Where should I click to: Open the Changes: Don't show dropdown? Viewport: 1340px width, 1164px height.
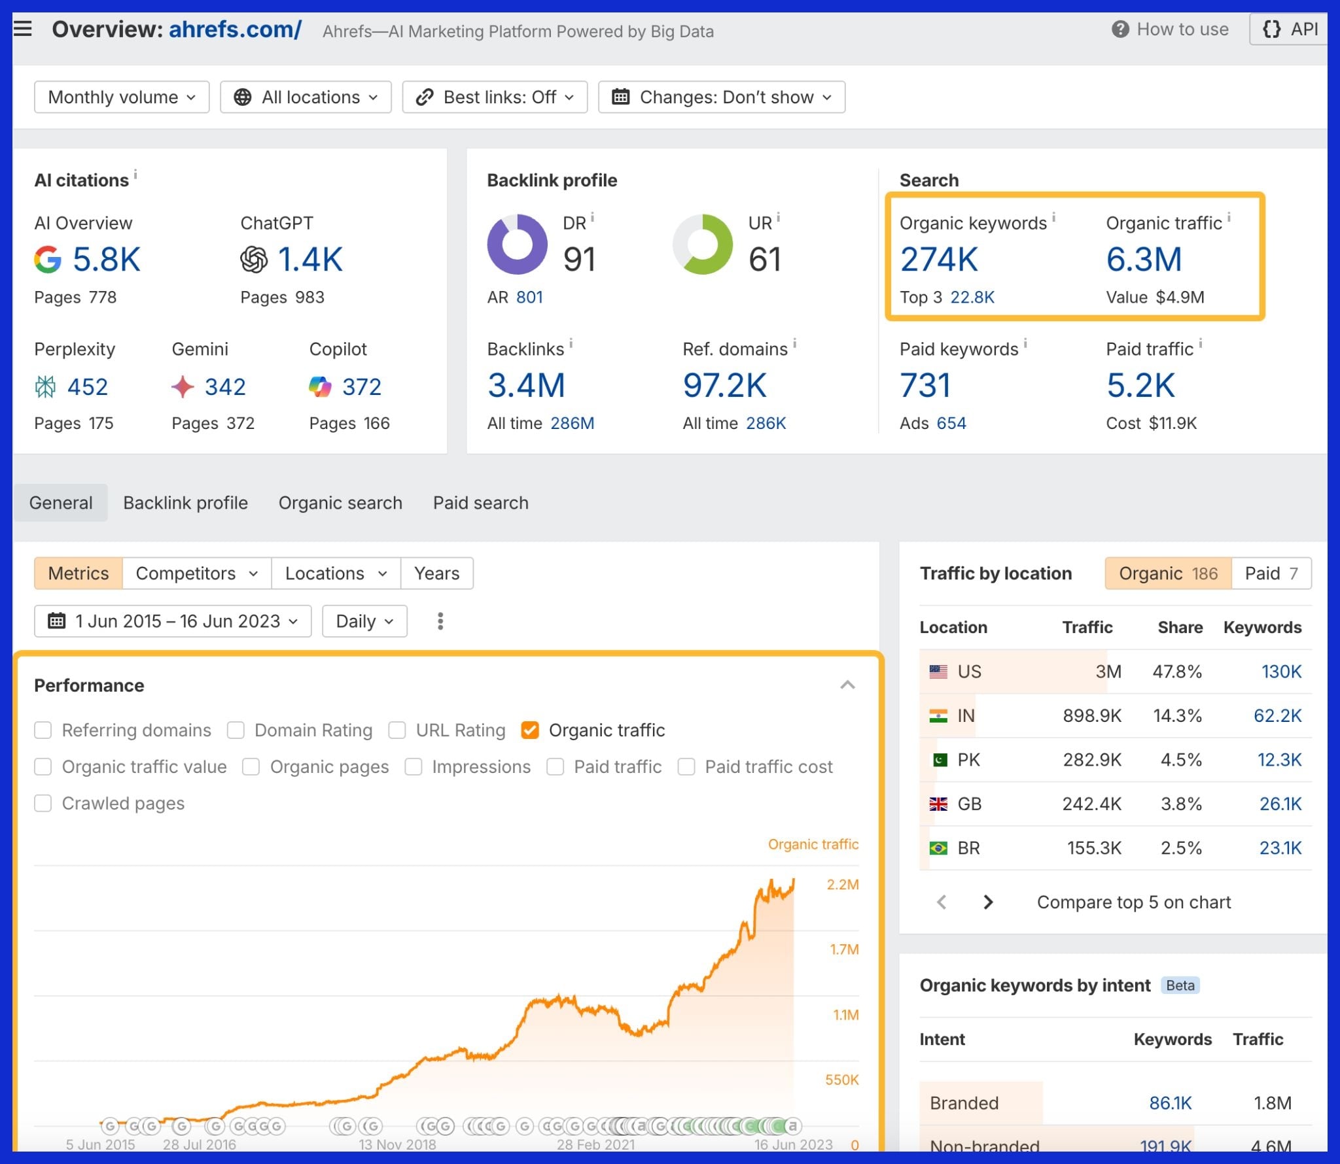click(x=722, y=97)
